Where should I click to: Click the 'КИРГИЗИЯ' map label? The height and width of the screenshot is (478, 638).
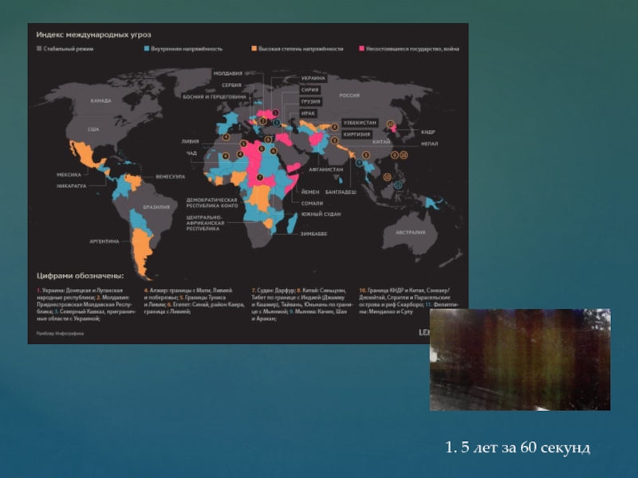click(356, 135)
